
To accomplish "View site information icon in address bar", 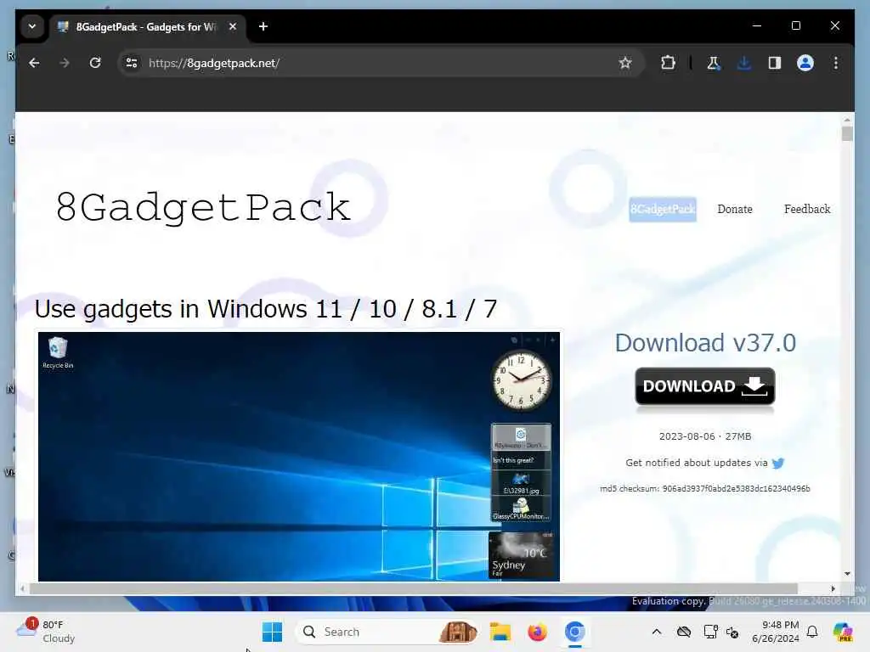I will (x=132, y=63).
